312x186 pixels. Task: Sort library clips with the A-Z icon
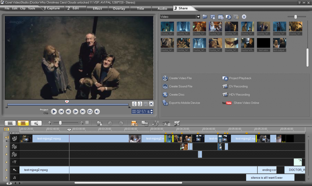[x=213, y=17]
